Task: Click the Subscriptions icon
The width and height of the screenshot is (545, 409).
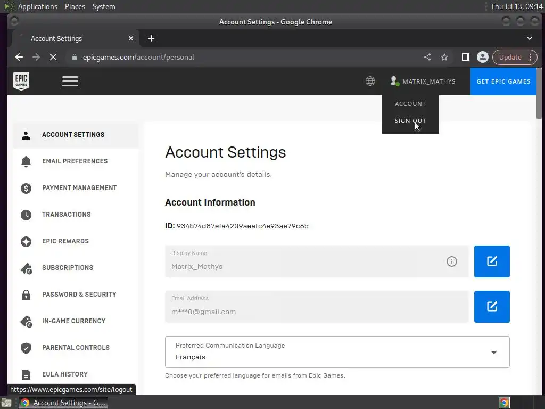Action: pyautogui.click(x=27, y=268)
